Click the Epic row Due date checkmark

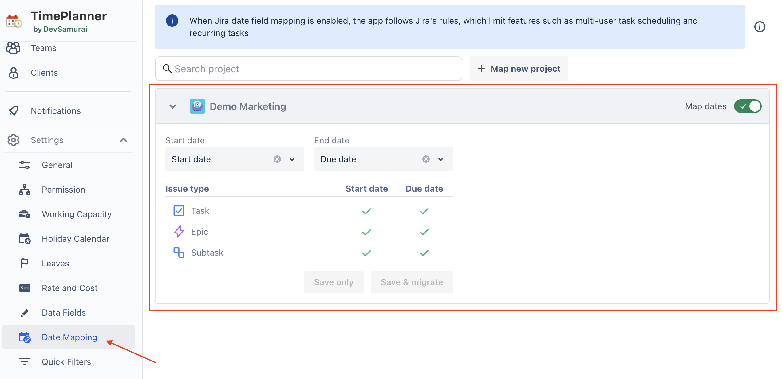click(x=424, y=232)
